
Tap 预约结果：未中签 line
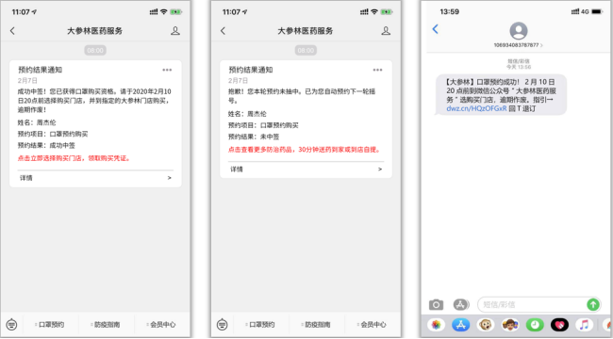254,137
